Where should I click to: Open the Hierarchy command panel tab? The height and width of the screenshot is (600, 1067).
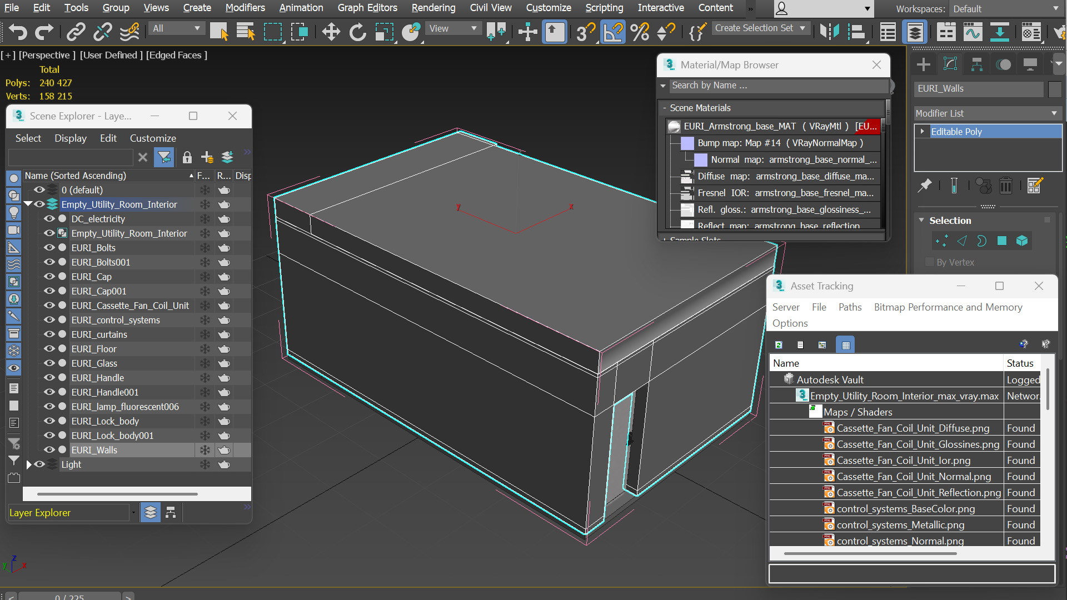(x=976, y=64)
